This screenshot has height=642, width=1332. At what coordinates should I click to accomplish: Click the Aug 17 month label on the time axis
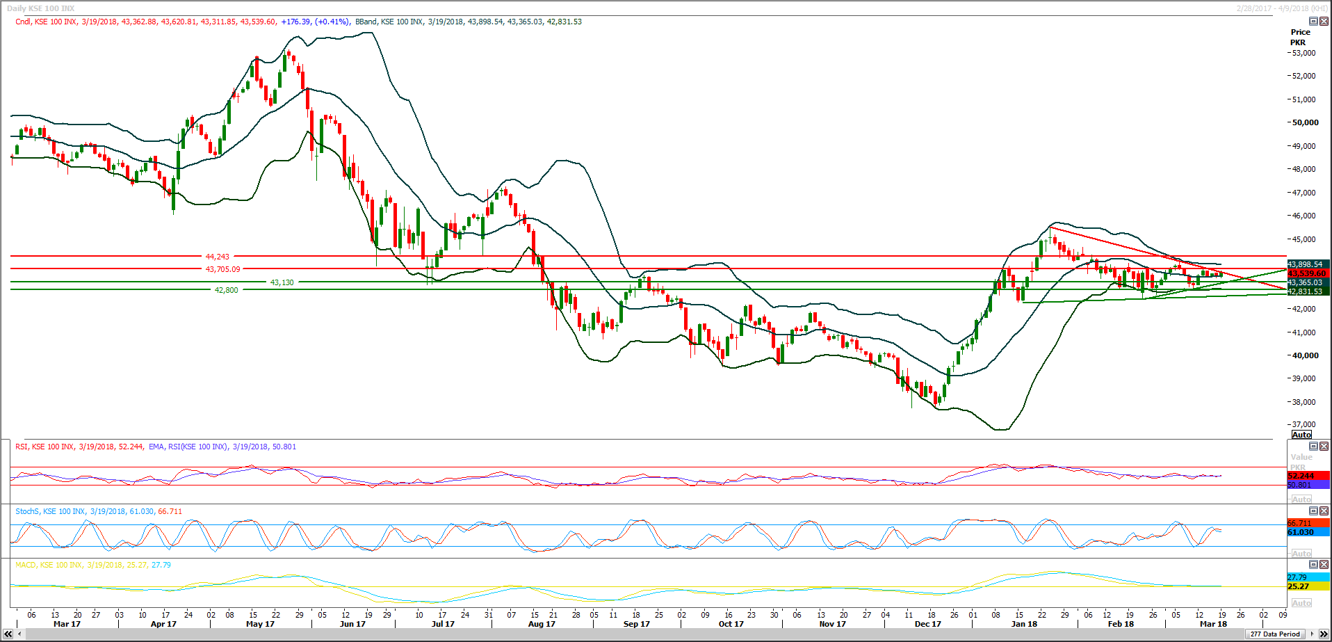[x=542, y=624]
